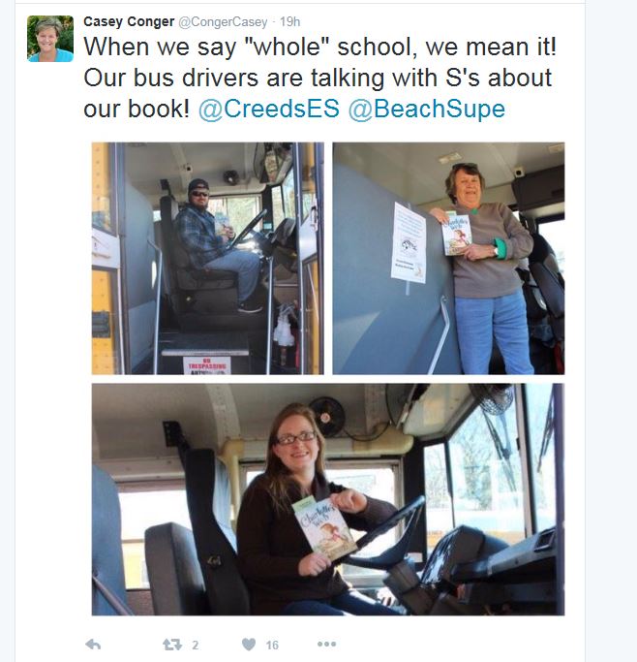Open the @CreedsES mention
The image size is (637, 662).
pyautogui.click(x=269, y=109)
